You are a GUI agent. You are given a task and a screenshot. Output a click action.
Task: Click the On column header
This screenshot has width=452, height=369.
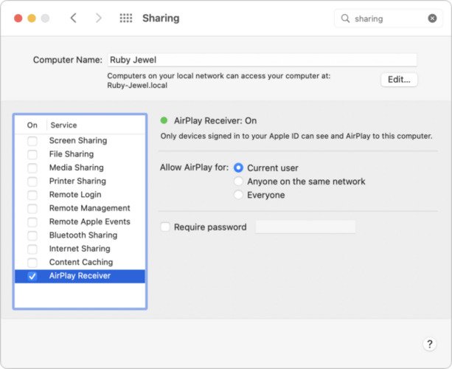coord(32,125)
